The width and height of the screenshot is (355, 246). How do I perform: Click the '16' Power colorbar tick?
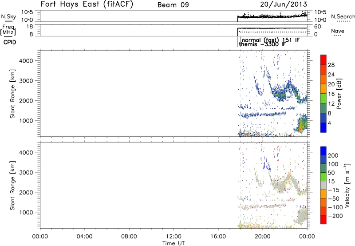331,94
